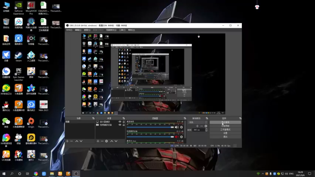
Task: Toggle visibility eye for 视频捕获设备 source
Action: coord(120,125)
